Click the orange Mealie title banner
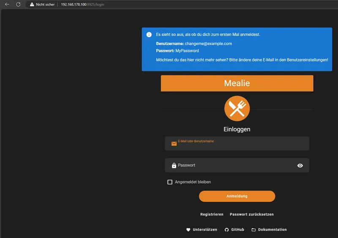338x238 pixels. click(x=237, y=84)
